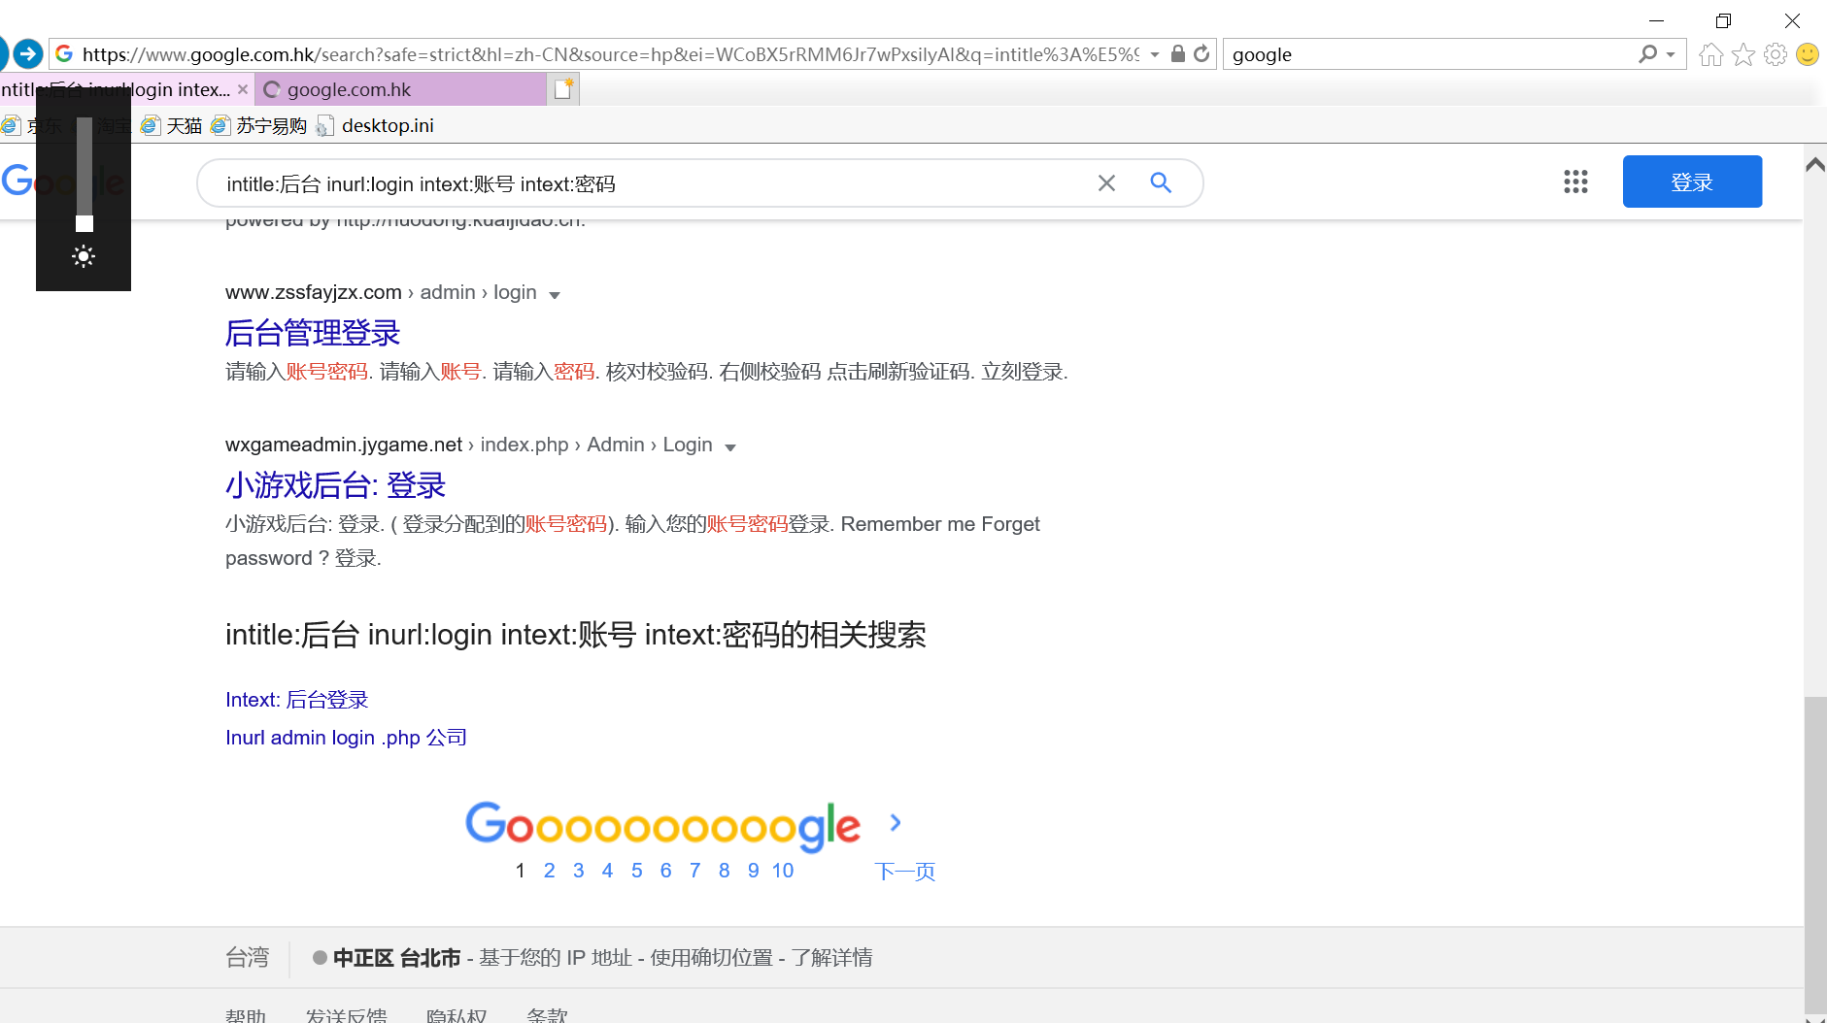Image resolution: width=1827 pixels, height=1023 pixels.
Task: Open the 后台管理登录 search result
Action: (x=312, y=333)
